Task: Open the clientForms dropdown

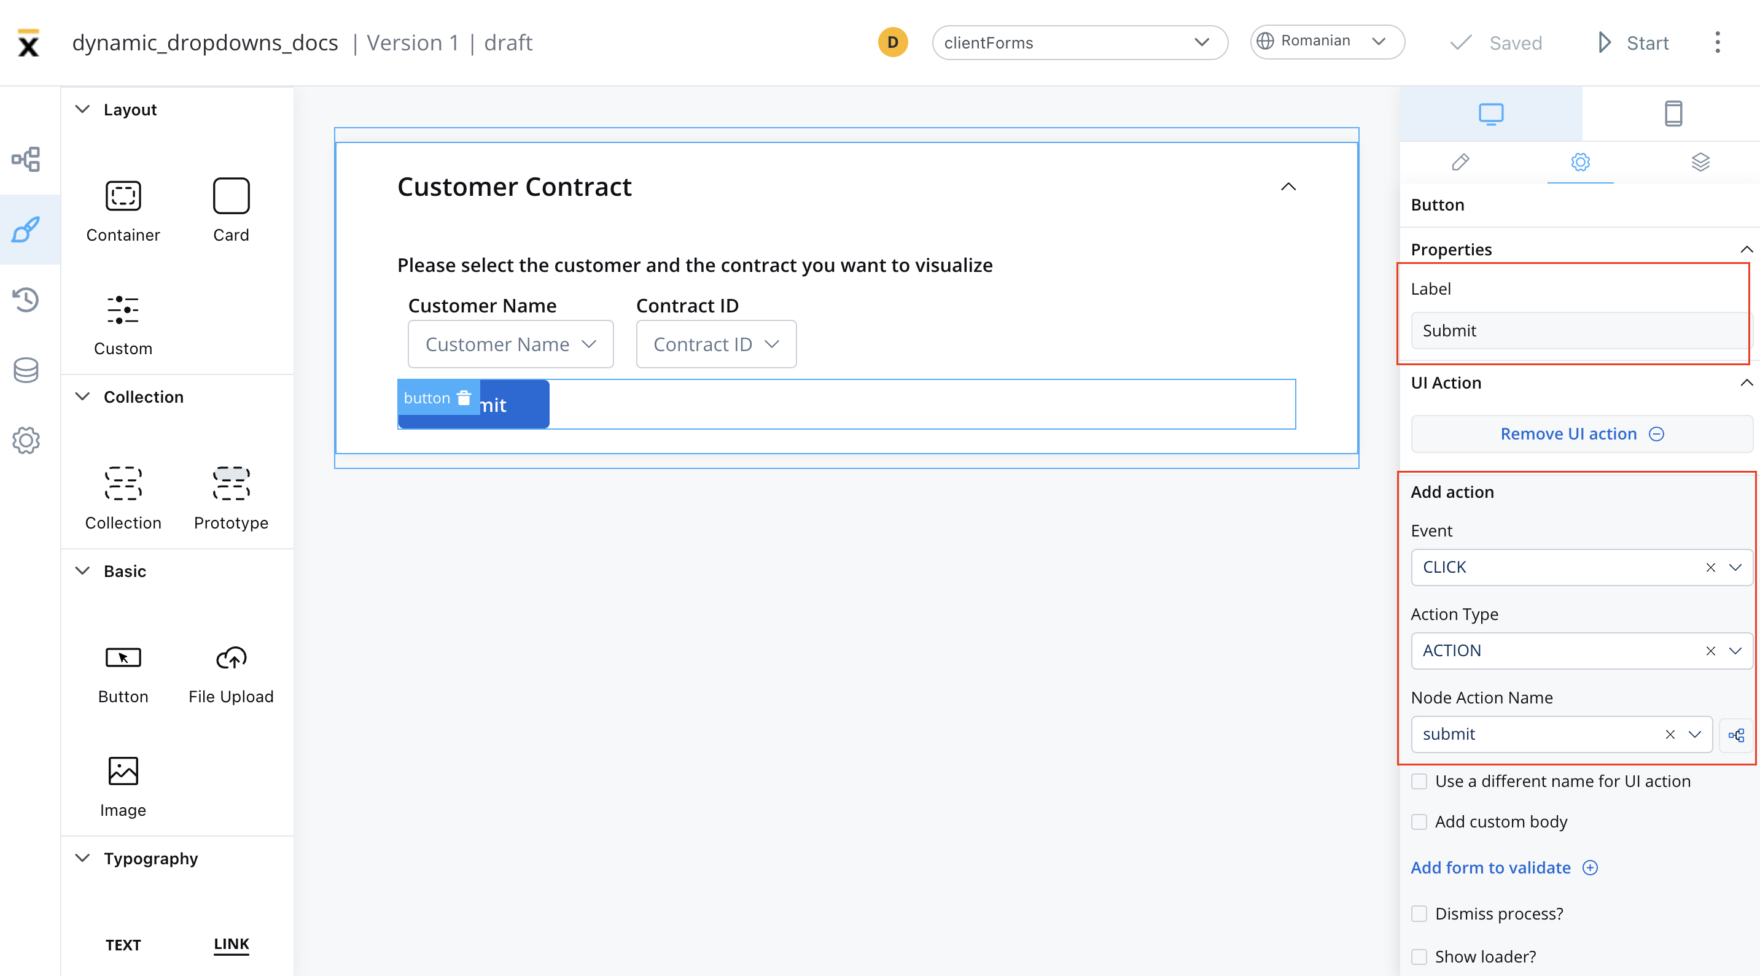Action: [1080, 42]
